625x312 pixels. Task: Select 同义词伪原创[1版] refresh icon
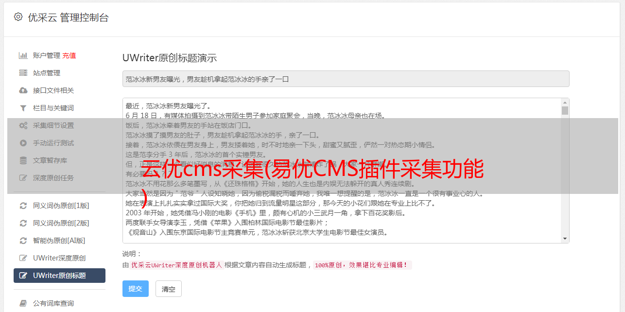pyautogui.click(x=23, y=206)
